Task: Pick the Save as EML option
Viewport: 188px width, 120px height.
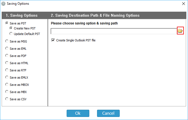Action: 7,48
